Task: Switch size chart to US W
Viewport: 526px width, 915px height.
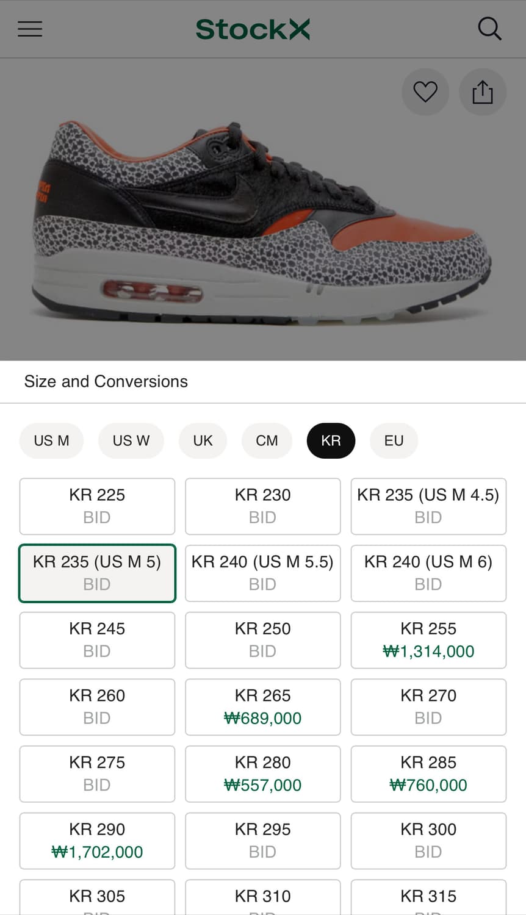Action: point(131,440)
